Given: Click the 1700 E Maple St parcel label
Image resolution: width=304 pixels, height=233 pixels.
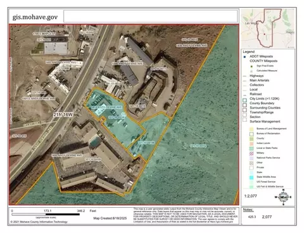Looking at the screenshot, I should 44,34.
